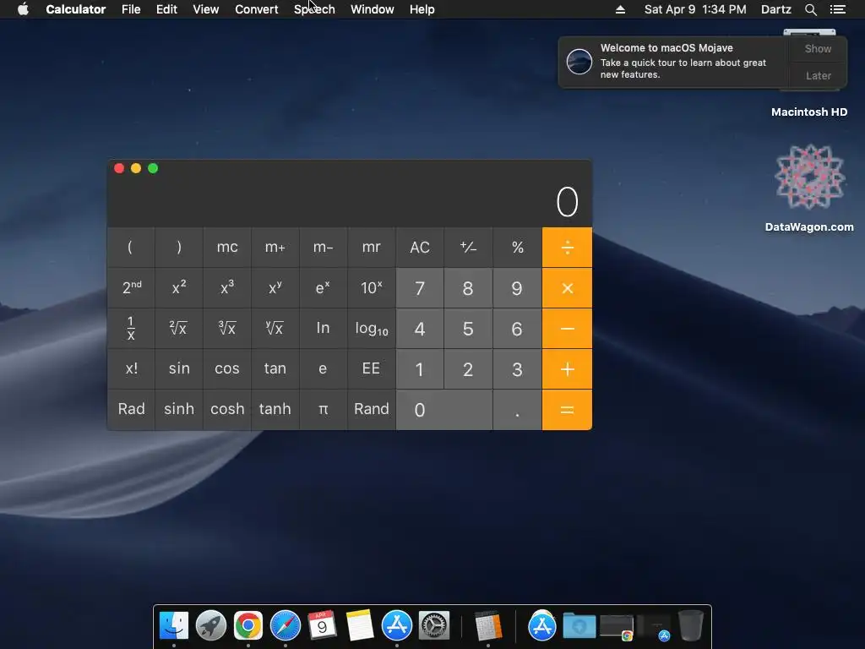Click the EE exponent key

click(x=372, y=369)
